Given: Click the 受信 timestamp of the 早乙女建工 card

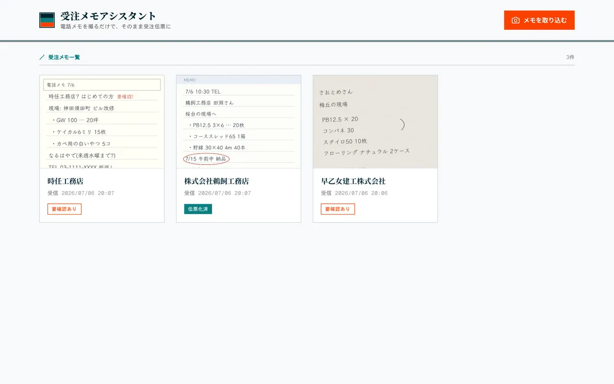Looking at the screenshot, I should [x=354, y=193].
